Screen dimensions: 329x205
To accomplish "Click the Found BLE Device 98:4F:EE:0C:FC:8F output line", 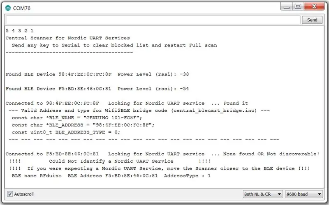I will tap(97, 74).
